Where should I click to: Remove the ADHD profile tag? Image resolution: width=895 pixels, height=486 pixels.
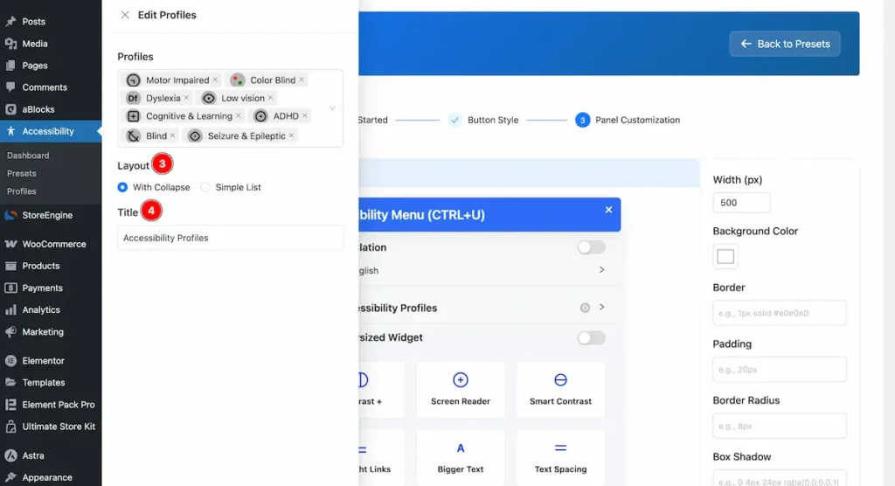(x=305, y=116)
